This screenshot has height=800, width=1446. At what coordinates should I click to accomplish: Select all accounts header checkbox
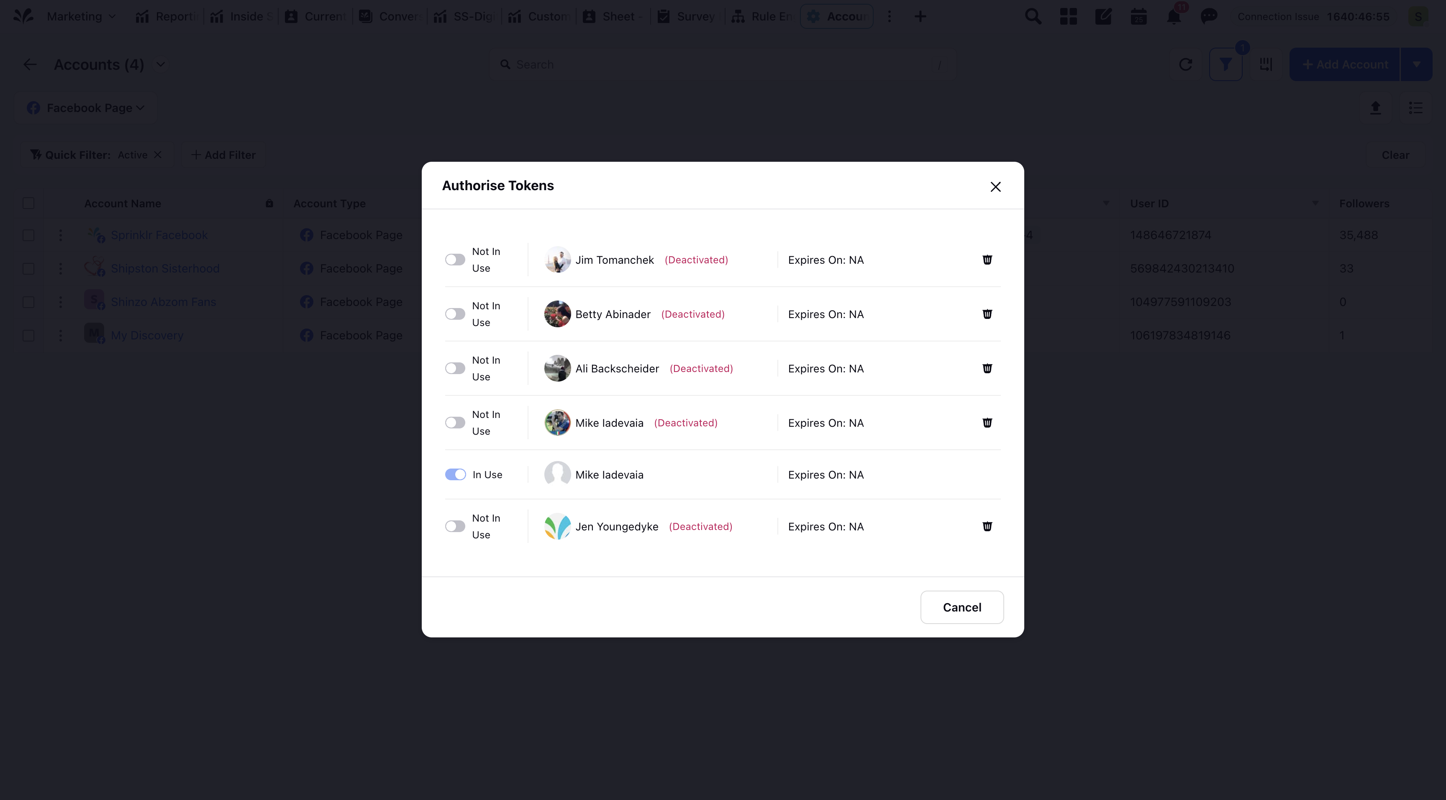pos(28,204)
